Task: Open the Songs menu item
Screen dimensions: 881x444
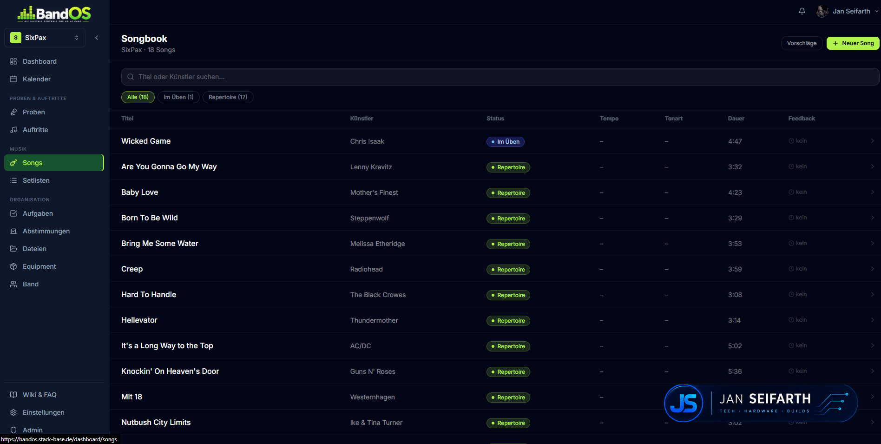Action: point(54,163)
